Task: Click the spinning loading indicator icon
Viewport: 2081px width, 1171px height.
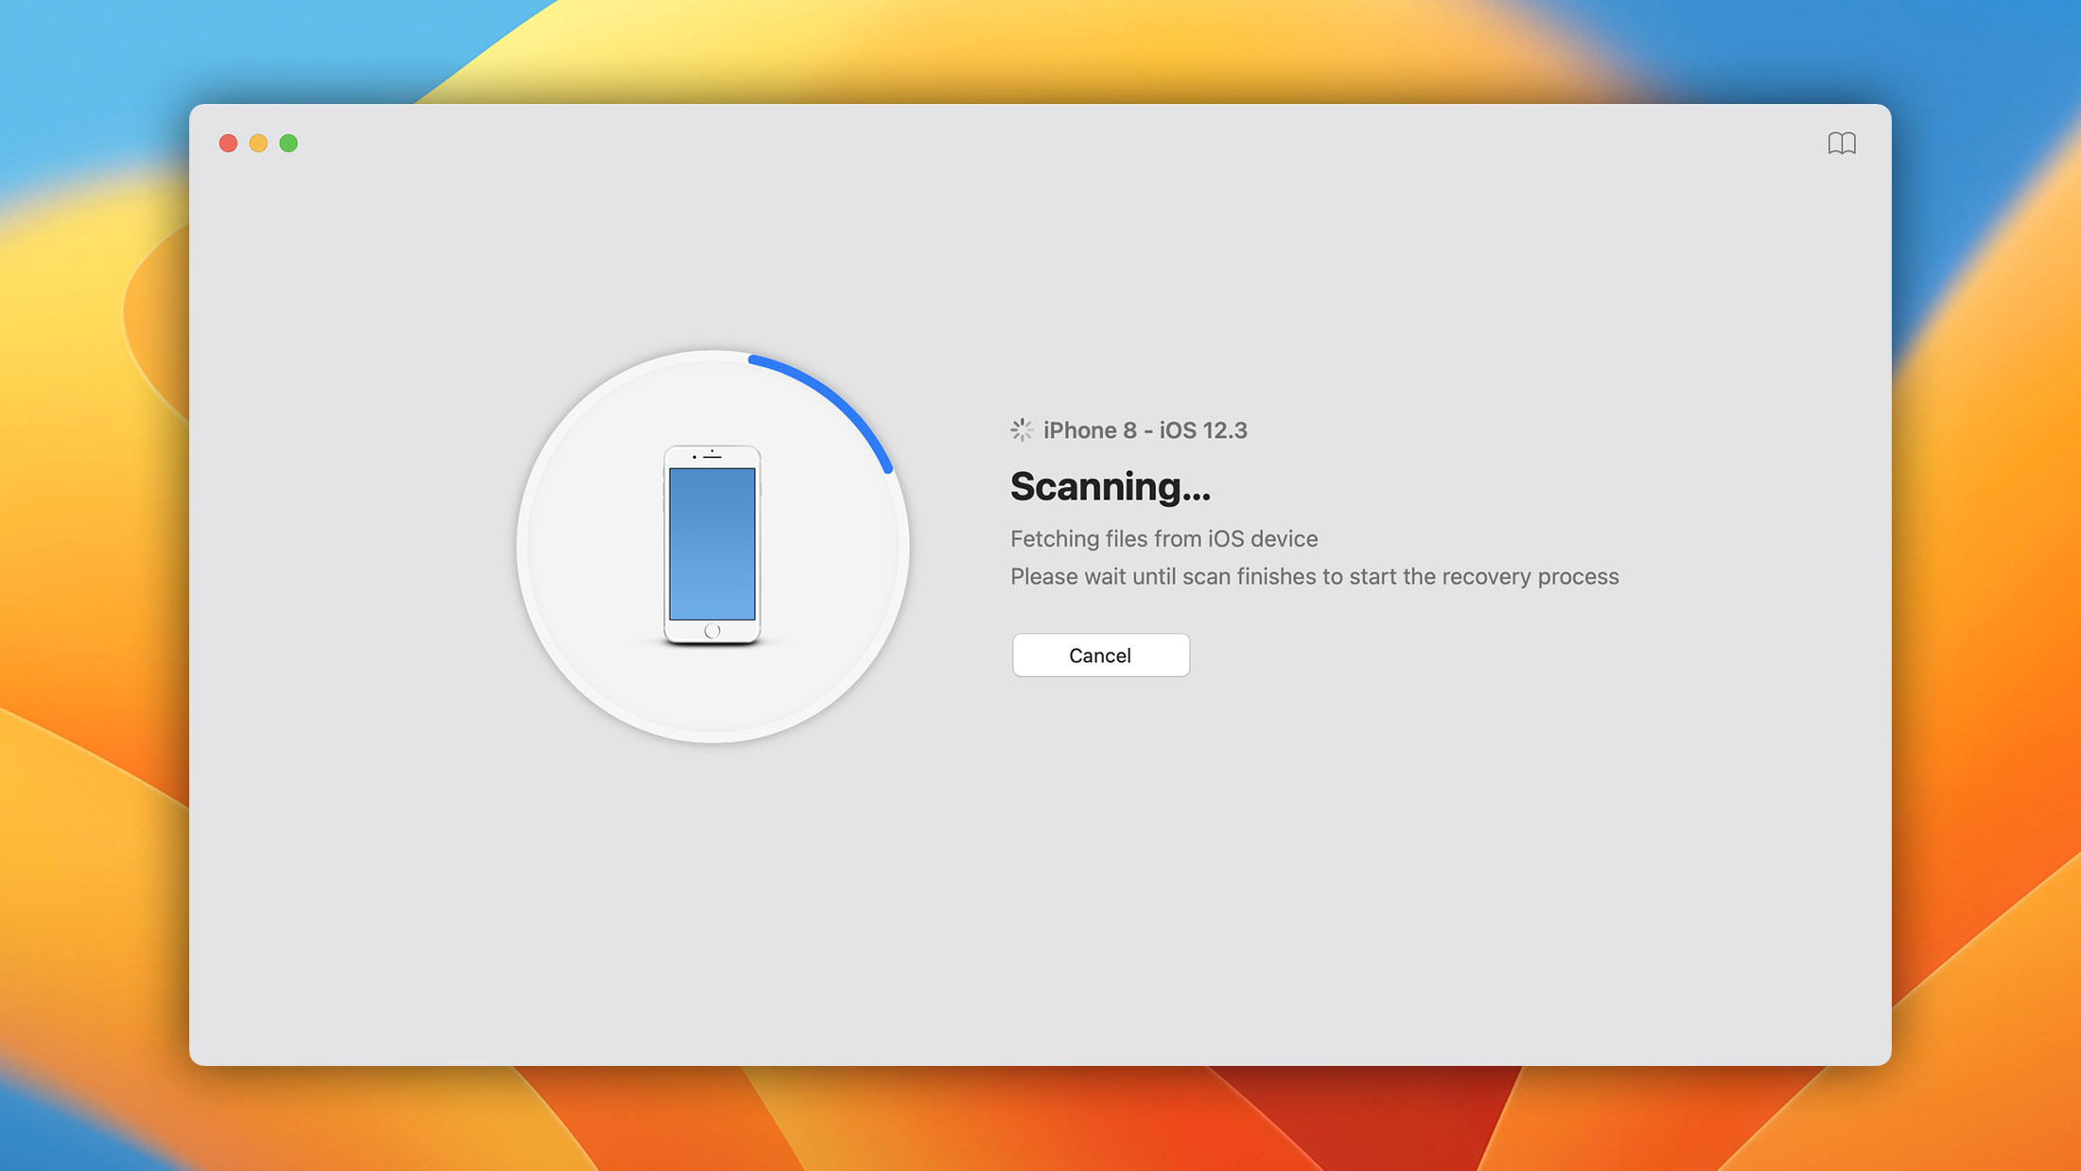Action: 1022,430
